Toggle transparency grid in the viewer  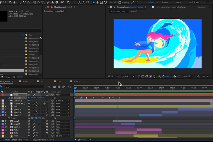pos(143,76)
